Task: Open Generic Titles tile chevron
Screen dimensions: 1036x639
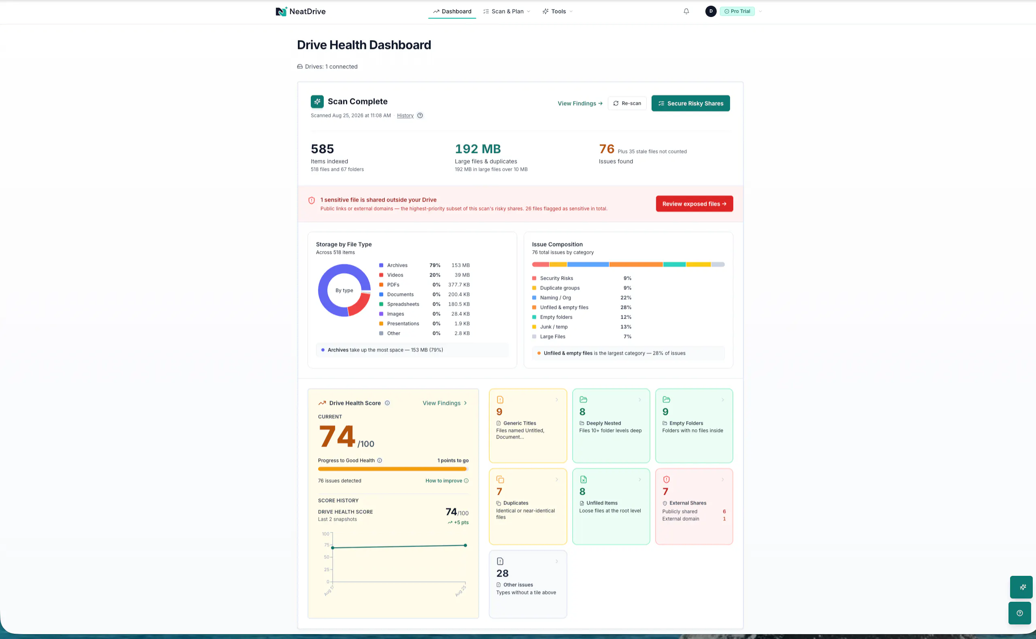Action: 556,400
